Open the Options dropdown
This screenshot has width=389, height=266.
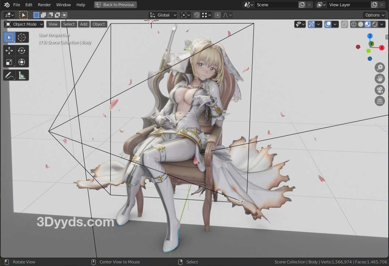pyautogui.click(x=374, y=15)
